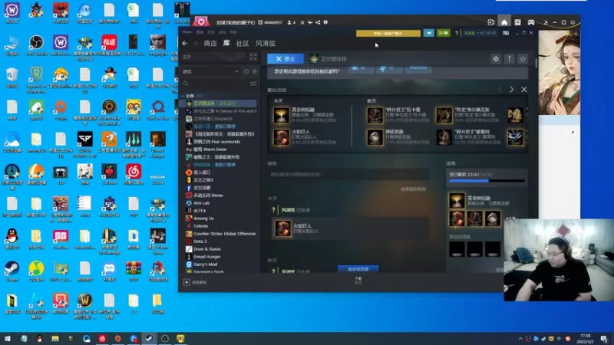The width and height of the screenshot is (614, 345).
Task: Select A Dance of Fire and Ice
Action: tap(221, 111)
